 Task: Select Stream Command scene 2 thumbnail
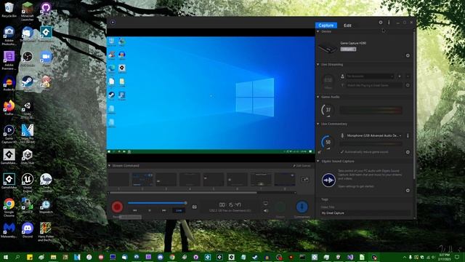pos(142,180)
